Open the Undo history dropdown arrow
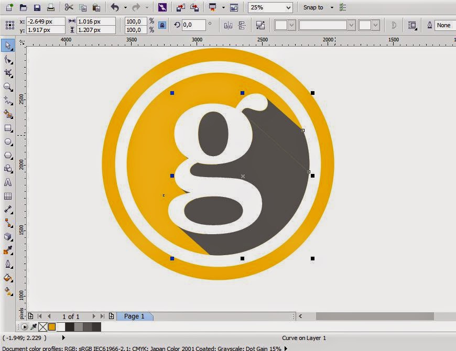The width and height of the screenshot is (456, 351). (126, 8)
